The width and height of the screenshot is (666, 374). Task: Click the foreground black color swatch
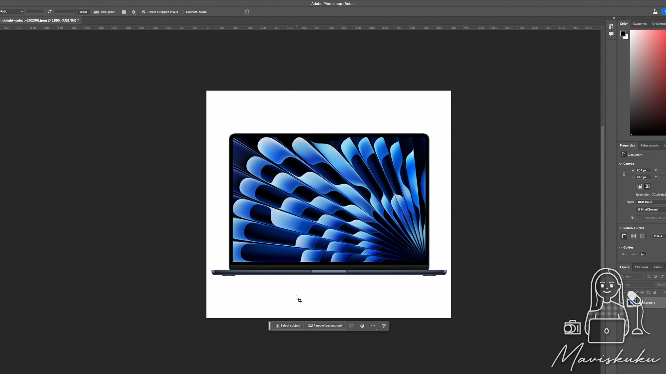[622, 33]
